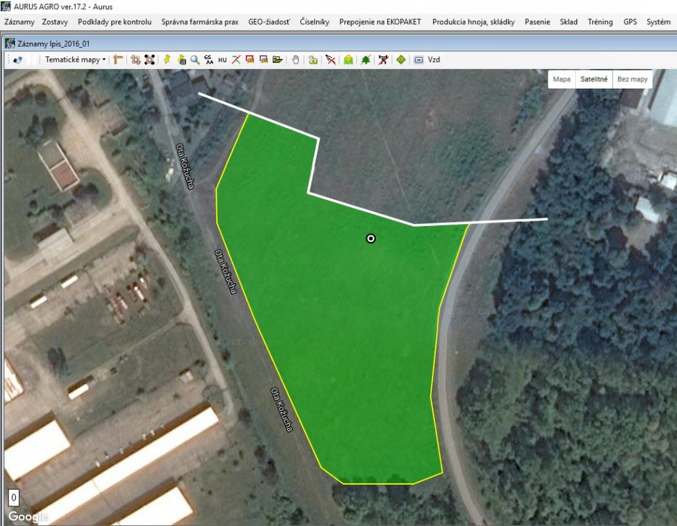Click the pushpin with list icon
Image resolution: width=677 pixels, height=526 pixels.
182,60
